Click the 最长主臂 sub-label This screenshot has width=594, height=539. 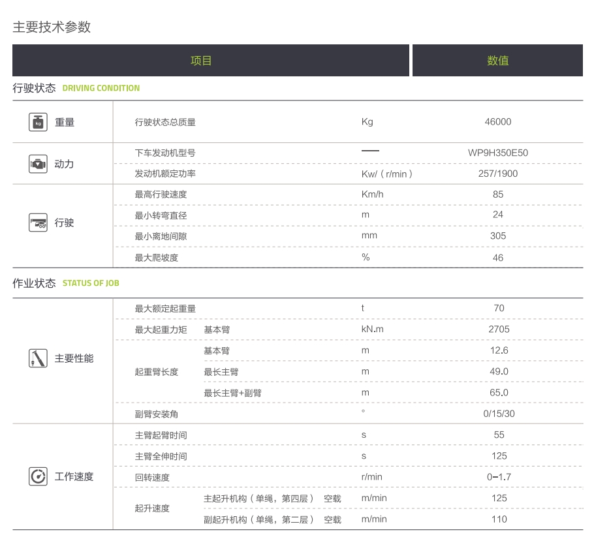pyautogui.click(x=221, y=372)
